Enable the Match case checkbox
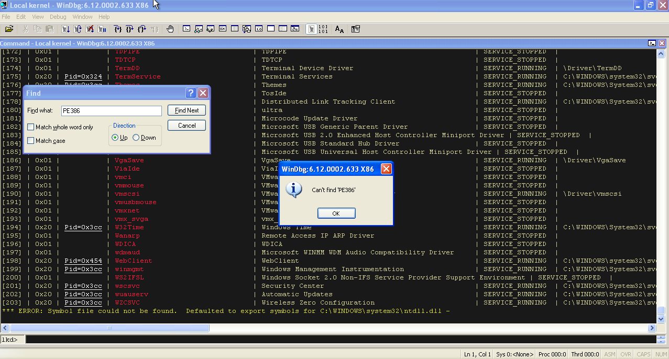The image size is (669, 359). tap(31, 141)
